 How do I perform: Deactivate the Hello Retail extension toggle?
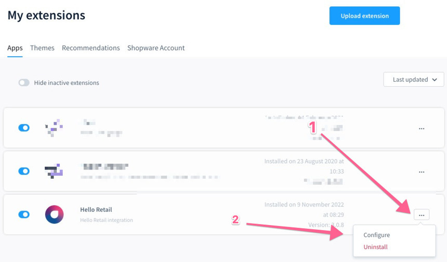point(24,214)
